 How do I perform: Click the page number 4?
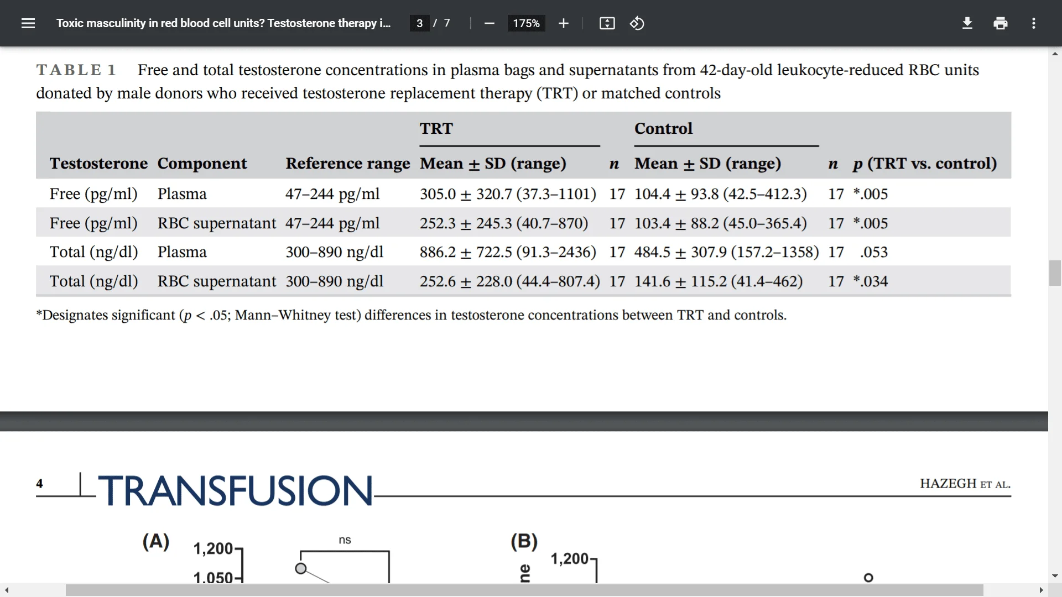coord(39,484)
